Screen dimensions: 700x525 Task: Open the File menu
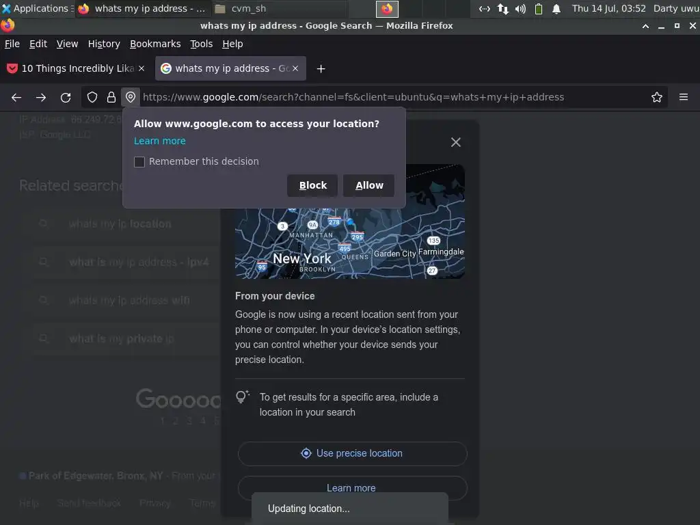(x=12, y=44)
